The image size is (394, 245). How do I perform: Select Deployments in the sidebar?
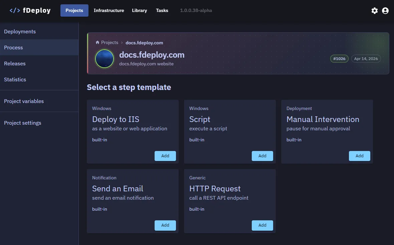[39, 32]
